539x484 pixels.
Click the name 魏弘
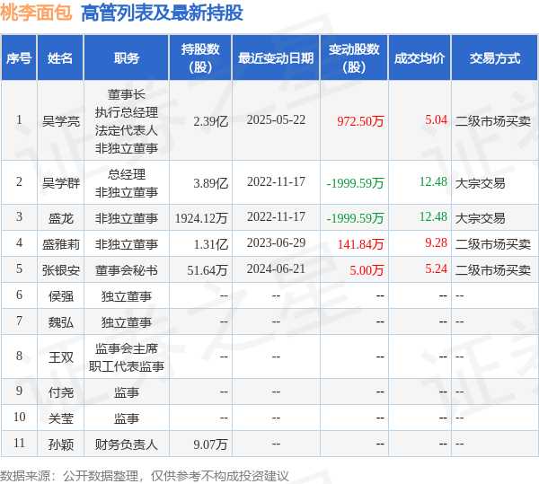pyautogui.click(x=61, y=322)
